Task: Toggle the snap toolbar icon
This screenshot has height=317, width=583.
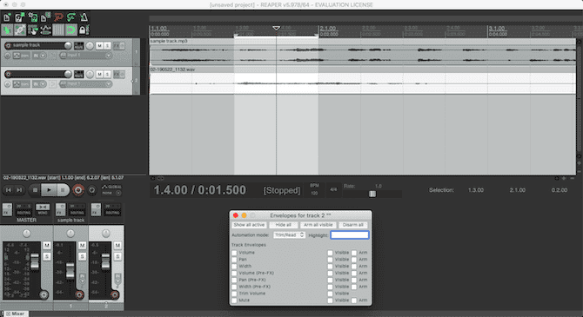Action: coord(71,30)
